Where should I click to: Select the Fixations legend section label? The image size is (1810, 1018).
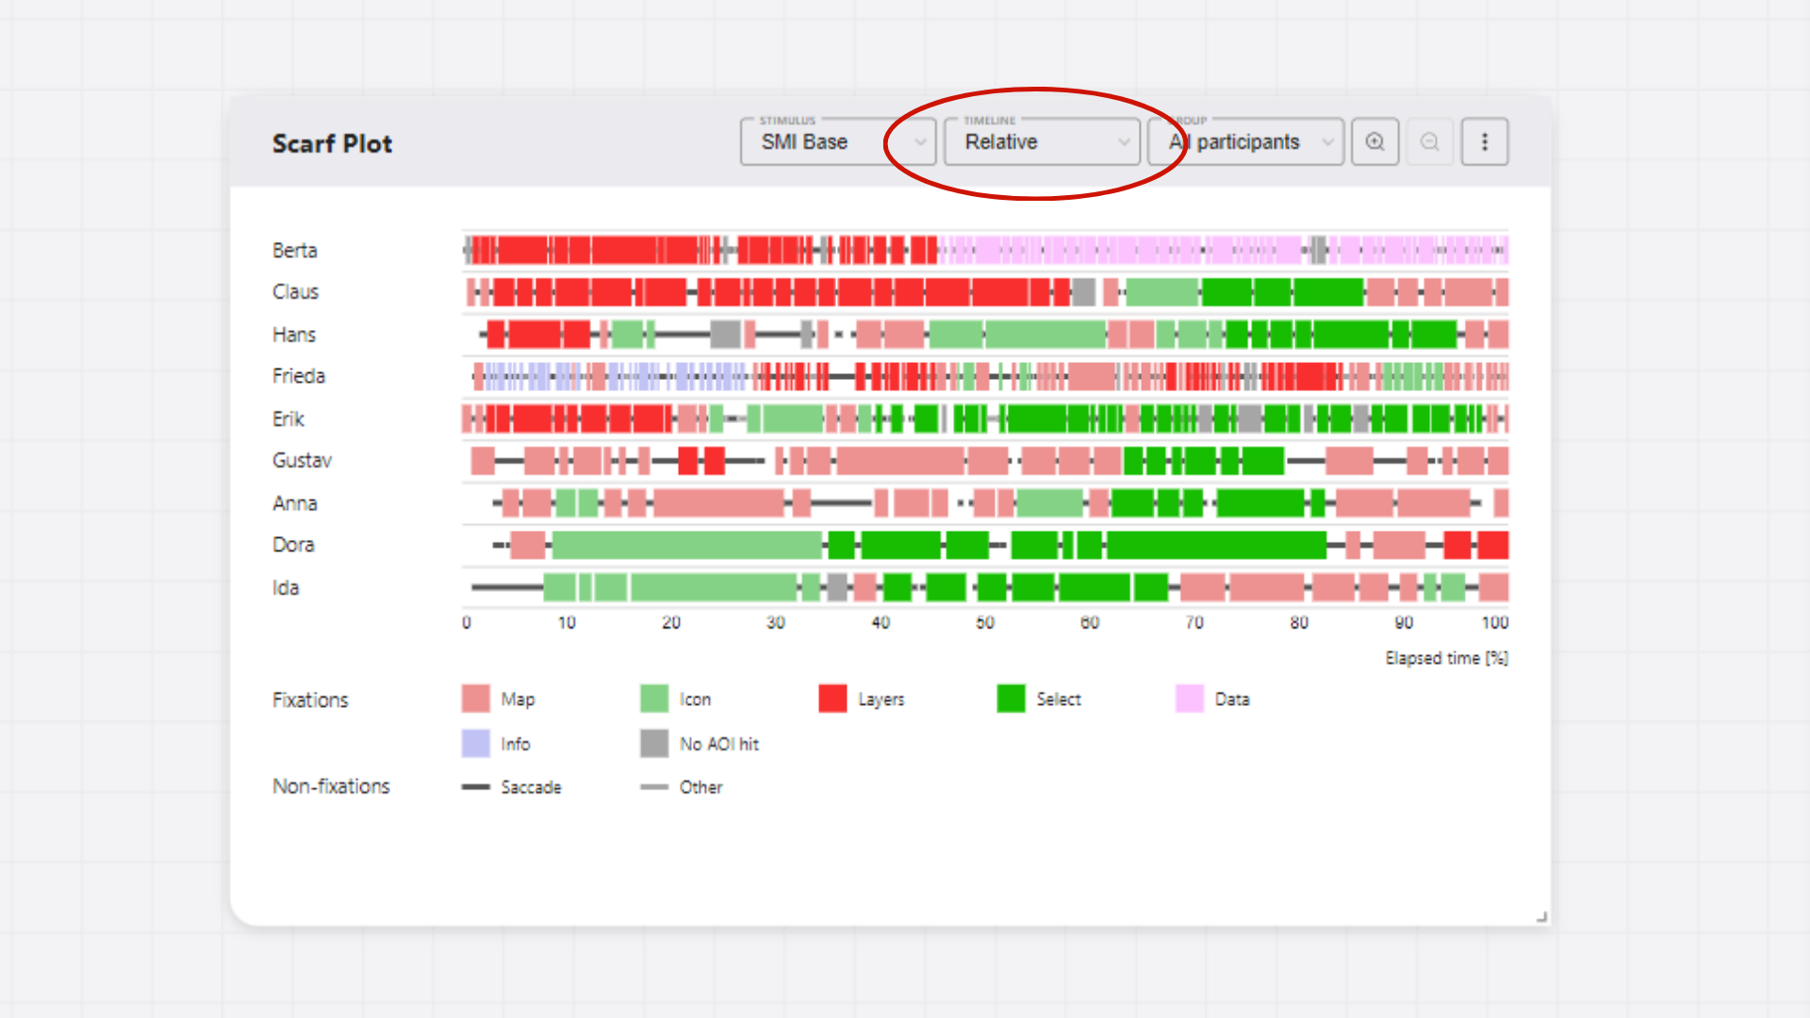click(x=310, y=699)
